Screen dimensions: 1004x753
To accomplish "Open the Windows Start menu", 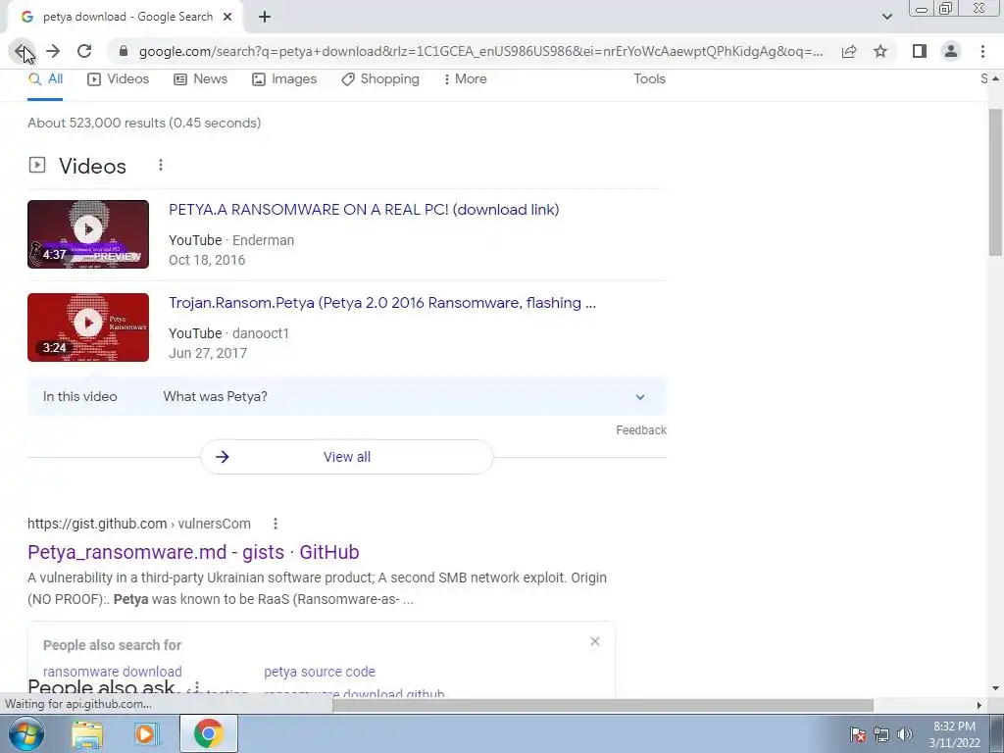I will (25, 733).
